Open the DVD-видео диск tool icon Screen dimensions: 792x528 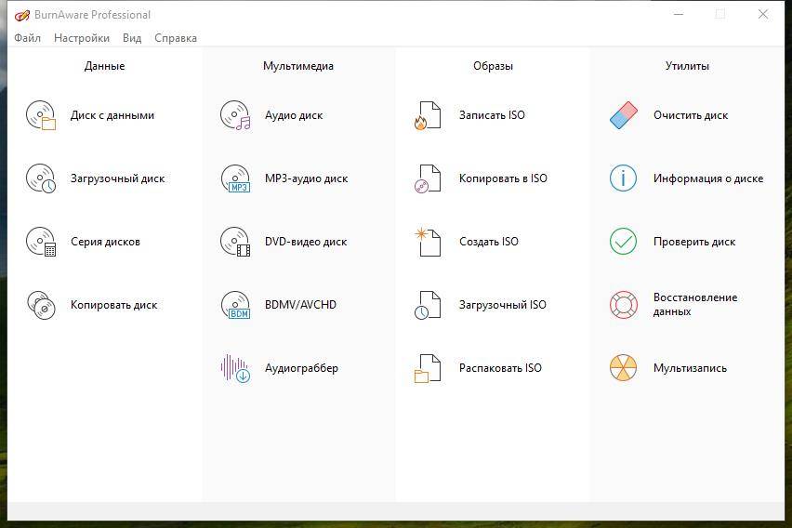235,242
